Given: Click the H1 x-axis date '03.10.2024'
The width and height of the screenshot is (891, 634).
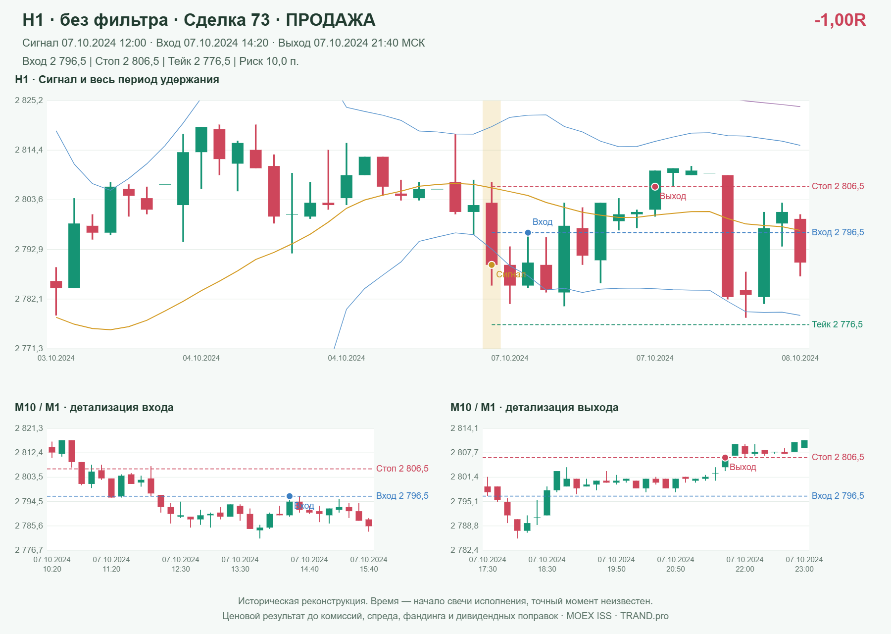Looking at the screenshot, I should coord(56,358).
